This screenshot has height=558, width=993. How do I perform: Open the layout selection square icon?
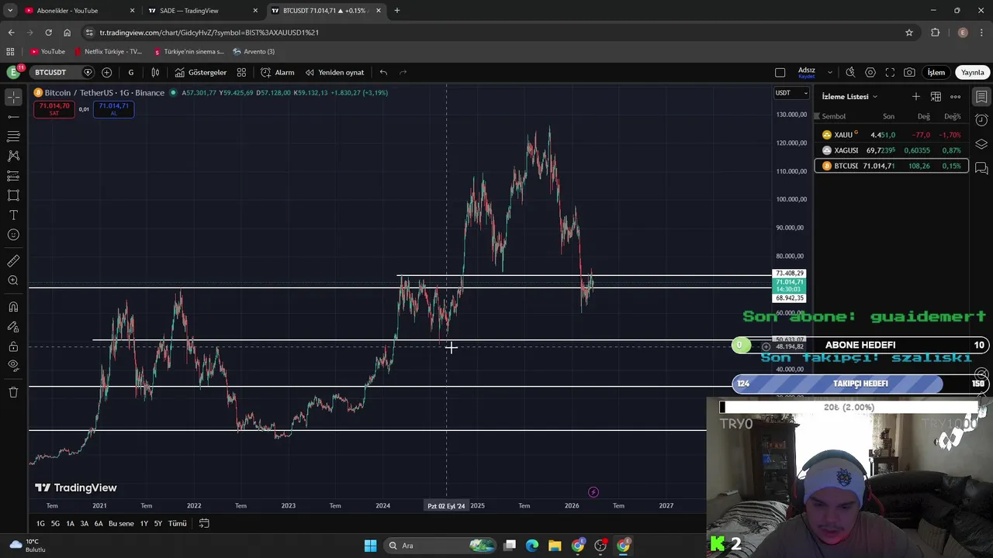click(780, 72)
